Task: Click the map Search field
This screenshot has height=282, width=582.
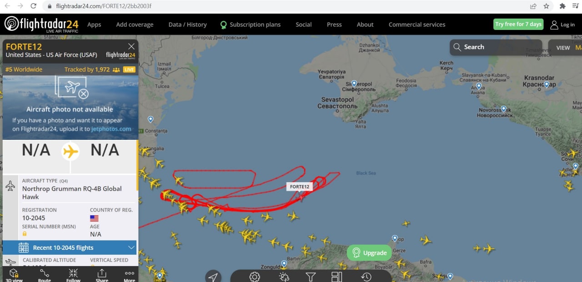Action: 496,47
